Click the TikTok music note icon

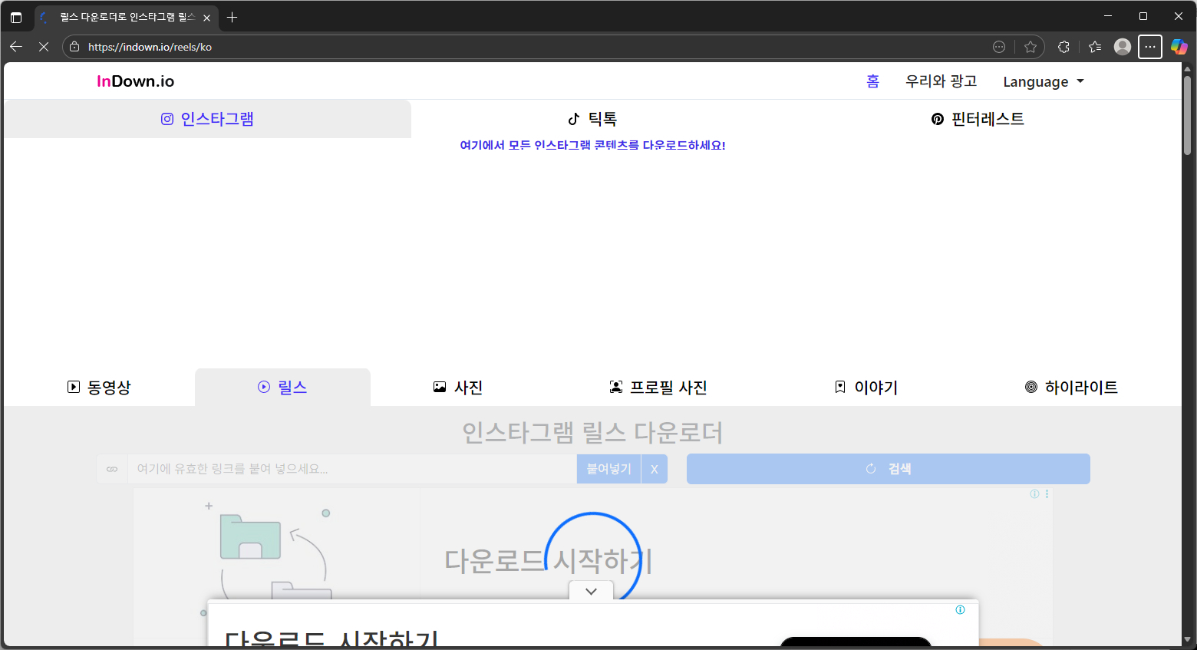pos(572,119)
